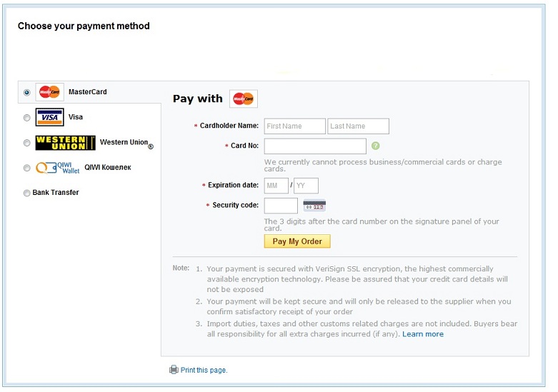Open the Learn more link

click(x=423, y=334)
